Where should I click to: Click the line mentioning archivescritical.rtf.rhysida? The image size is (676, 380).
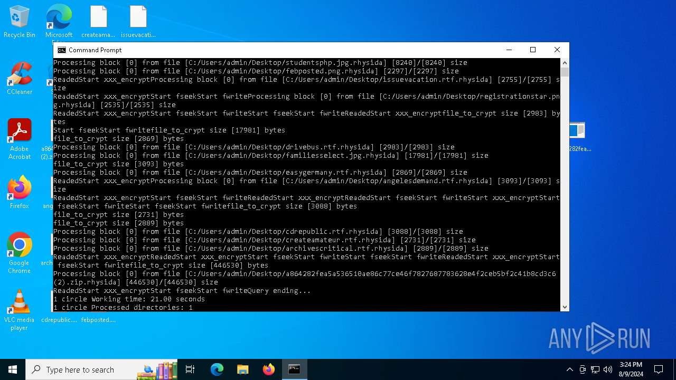pos(271,248)
